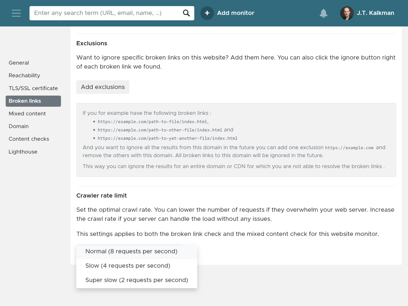This screenshot has height=306, width=408.
Task: Click the Add monitor label
Action: (236, 13)
